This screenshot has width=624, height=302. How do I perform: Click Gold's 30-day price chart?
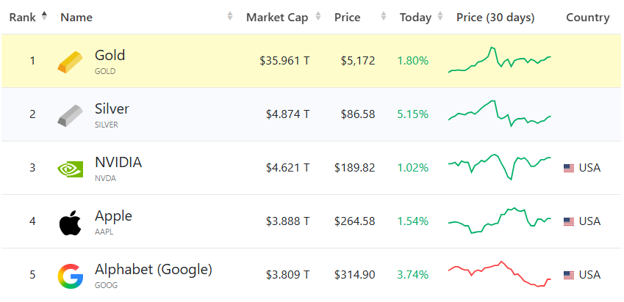coord(500,60)
